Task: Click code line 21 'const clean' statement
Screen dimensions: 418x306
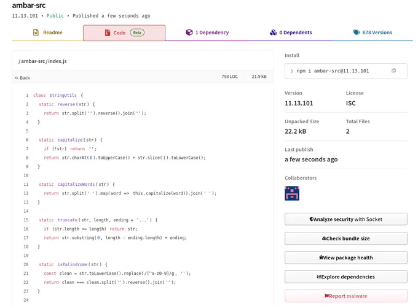Action: point(117,273)
